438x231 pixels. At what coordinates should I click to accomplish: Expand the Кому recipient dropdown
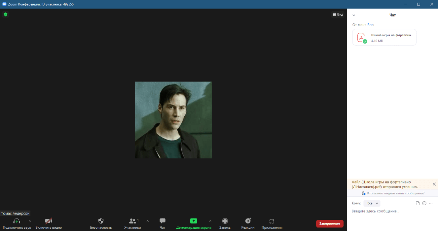tap(372, 203)
